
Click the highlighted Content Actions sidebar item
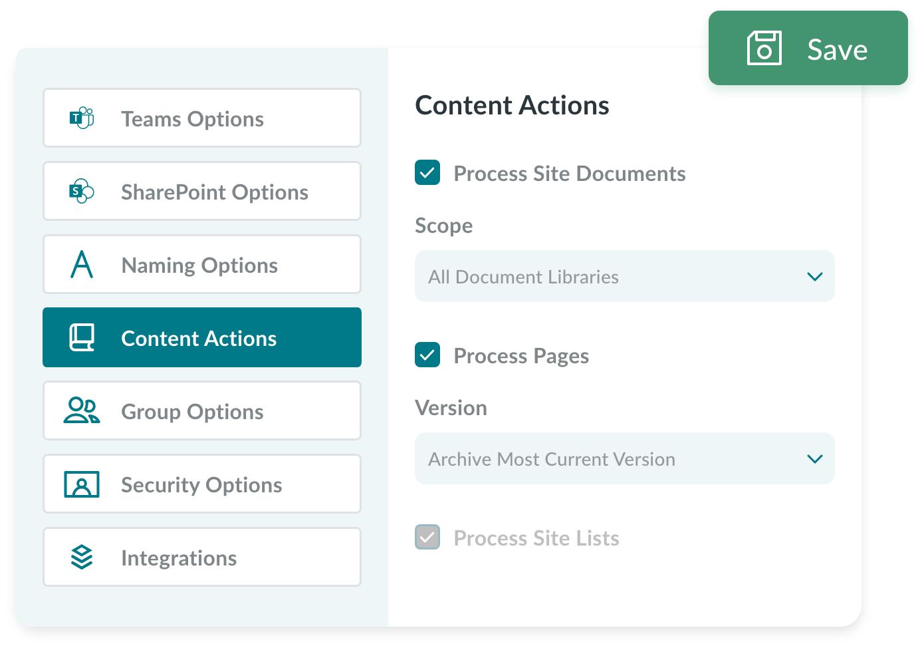201,337
